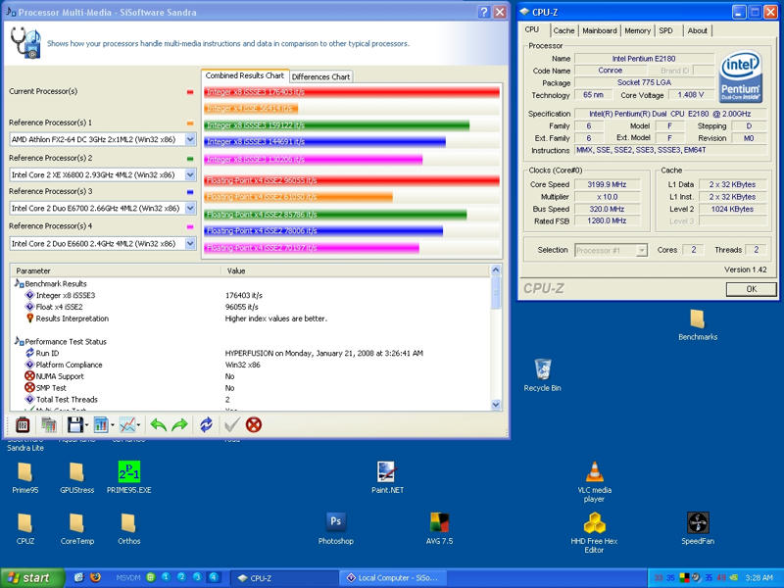Select the HHD Free Hex Editor icon

point(594,533)
